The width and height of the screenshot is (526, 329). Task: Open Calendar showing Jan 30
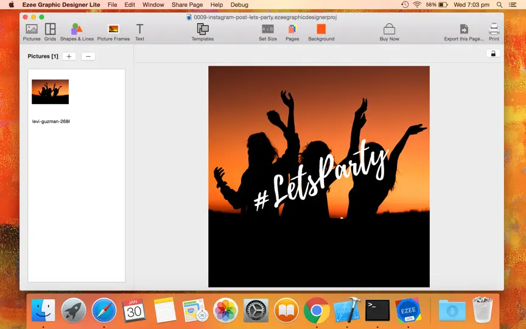pos(134,310)
